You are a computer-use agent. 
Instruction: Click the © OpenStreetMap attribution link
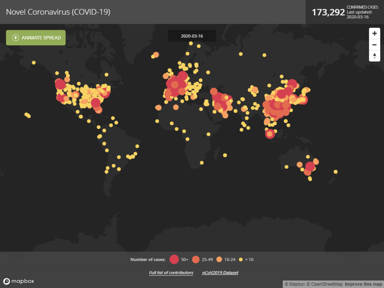(x=324, y=284)
